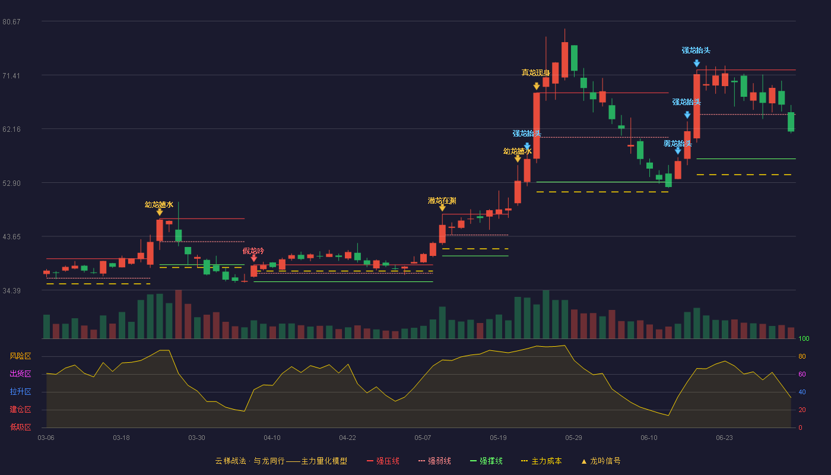Click the 06-10 date axis label

(x=649, y=438)
